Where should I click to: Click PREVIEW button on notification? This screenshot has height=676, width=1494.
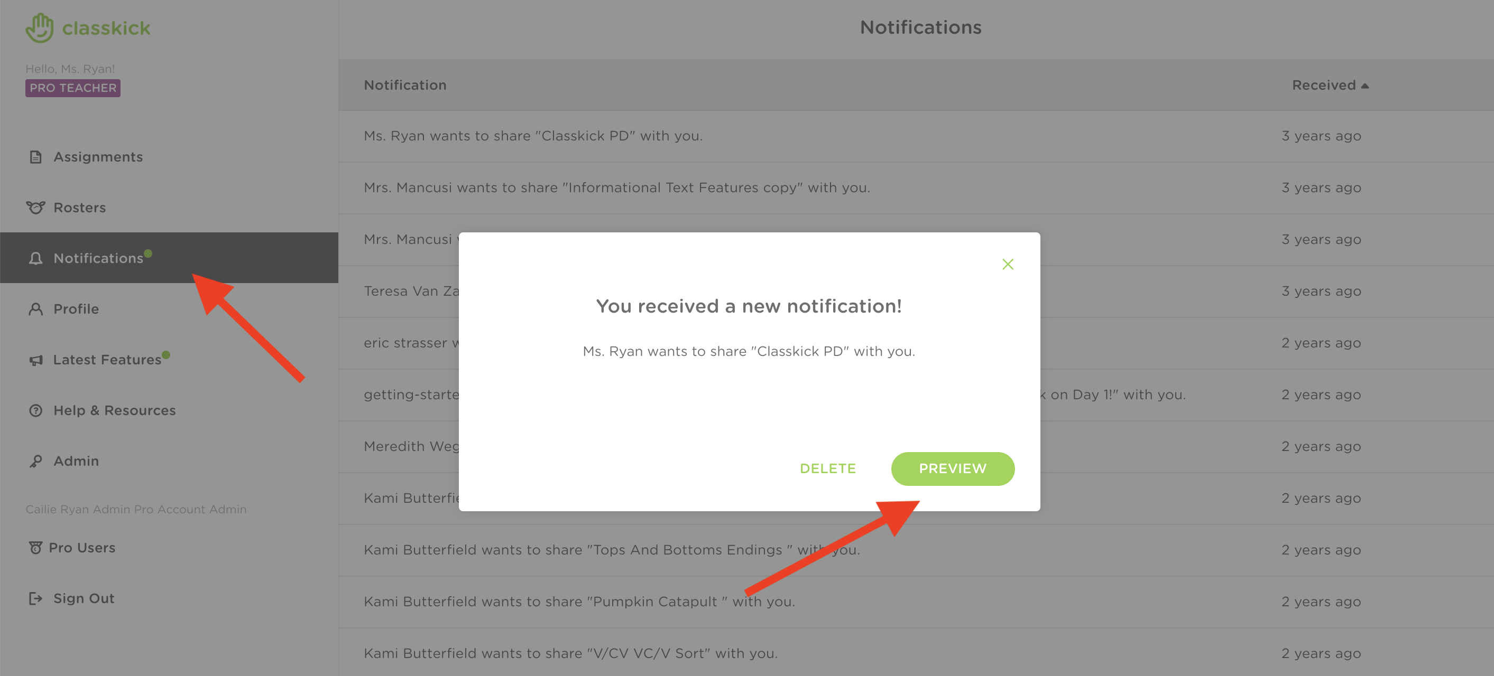click(x=951, y=467)
